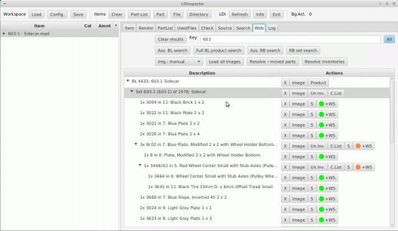Image resolution: width=398 pixels, height=231 pixels.
Task: Click Items Clear button
Action: tap(117, 14)
